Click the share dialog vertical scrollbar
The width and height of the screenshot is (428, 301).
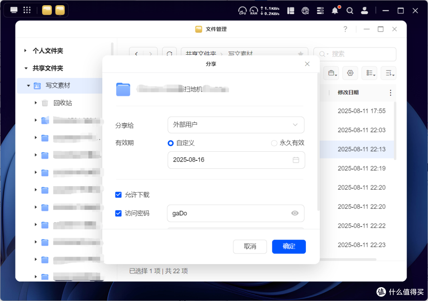pos(318,142)
